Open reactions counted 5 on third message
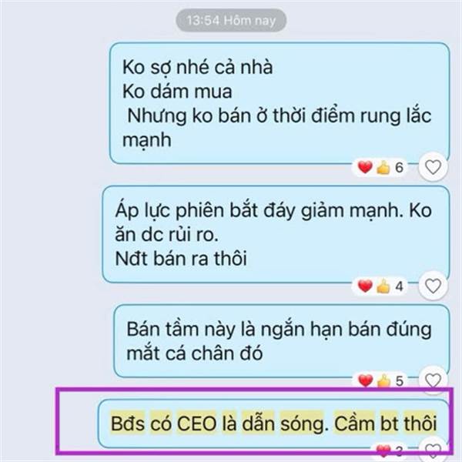This screenshot has height=462, width=462. (x=380, y=380)
